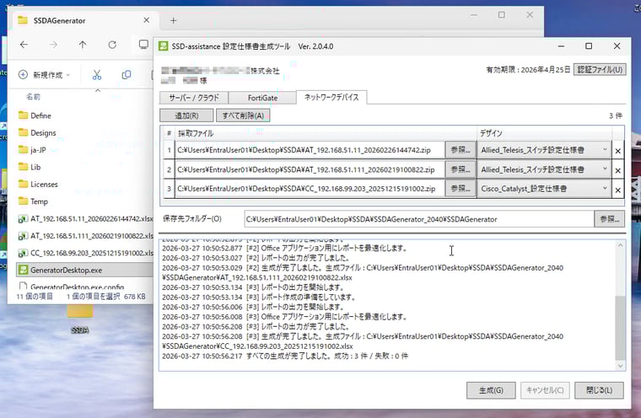Click the log scrollbar thumb
The width and height of the screenshot is (641, 418).
coord(620,328)
